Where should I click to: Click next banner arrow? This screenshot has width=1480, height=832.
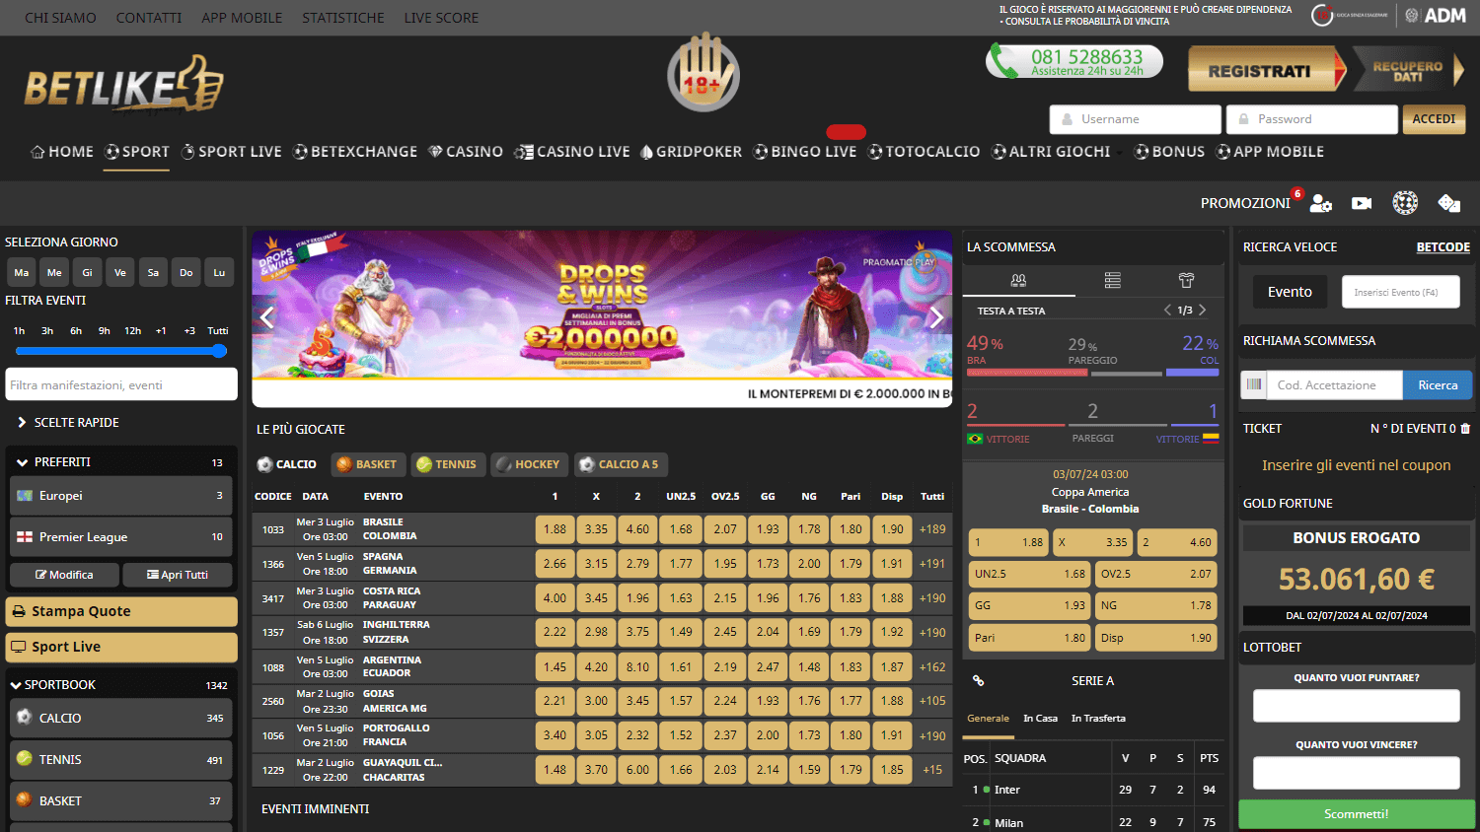pyautogui.click(x=936, y=316)
